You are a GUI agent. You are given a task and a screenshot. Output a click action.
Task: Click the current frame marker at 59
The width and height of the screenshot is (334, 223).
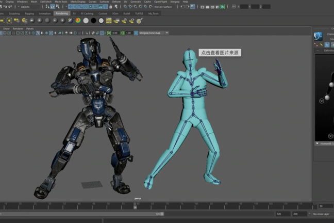coord(135,206)
